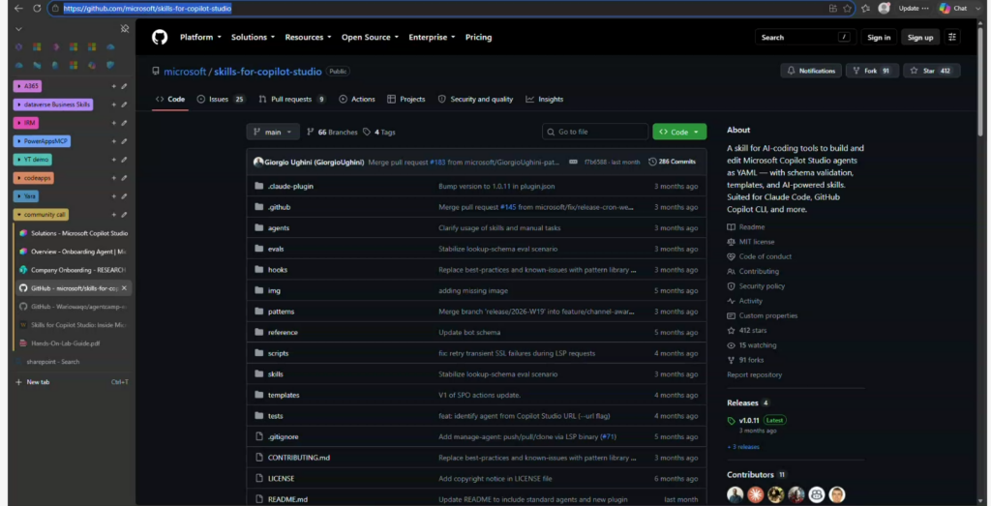This screenshot has width=991, height=506.
Task: Open the README.md file
Action: point(287,499)
